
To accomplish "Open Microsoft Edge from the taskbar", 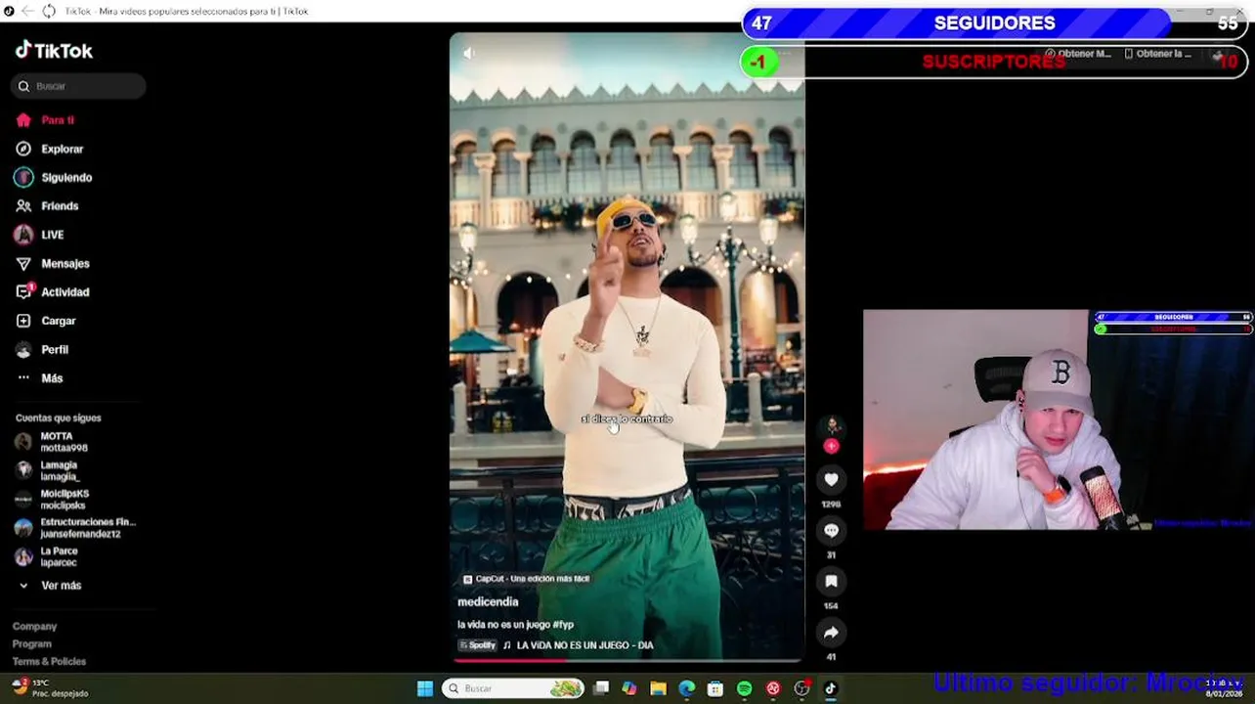I will click(687, 688).
